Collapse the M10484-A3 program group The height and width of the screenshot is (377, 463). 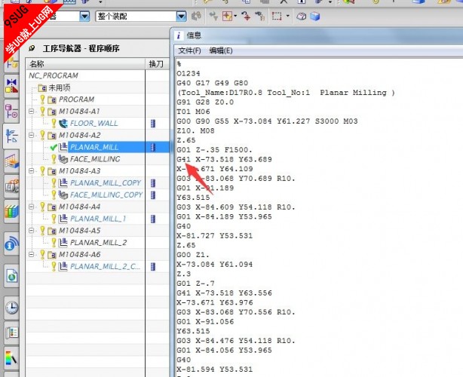point(32,171)
